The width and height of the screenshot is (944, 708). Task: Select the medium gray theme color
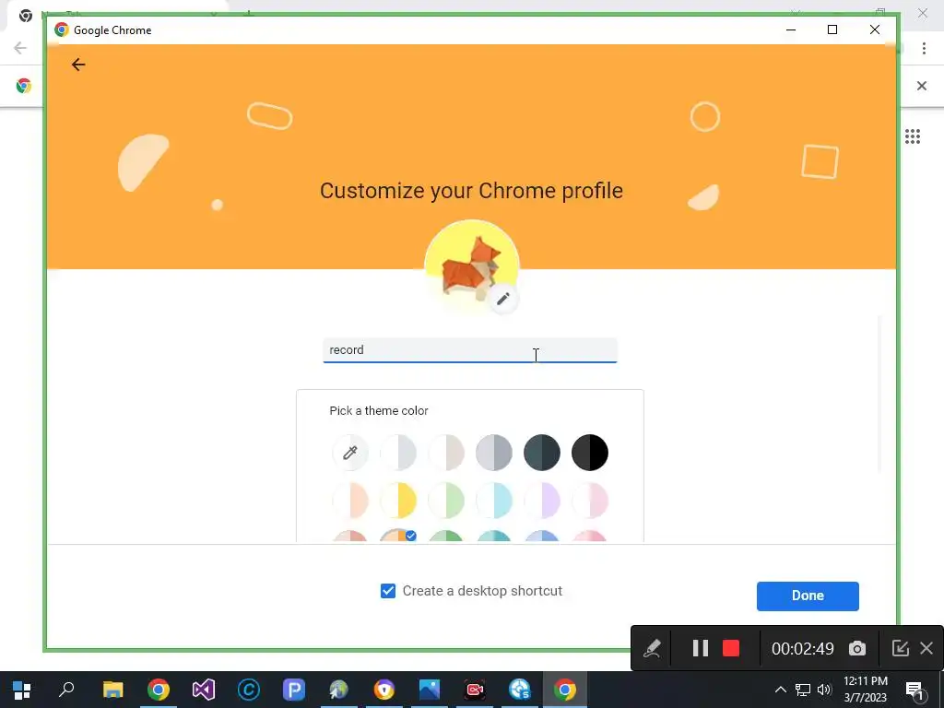(494, 452)
